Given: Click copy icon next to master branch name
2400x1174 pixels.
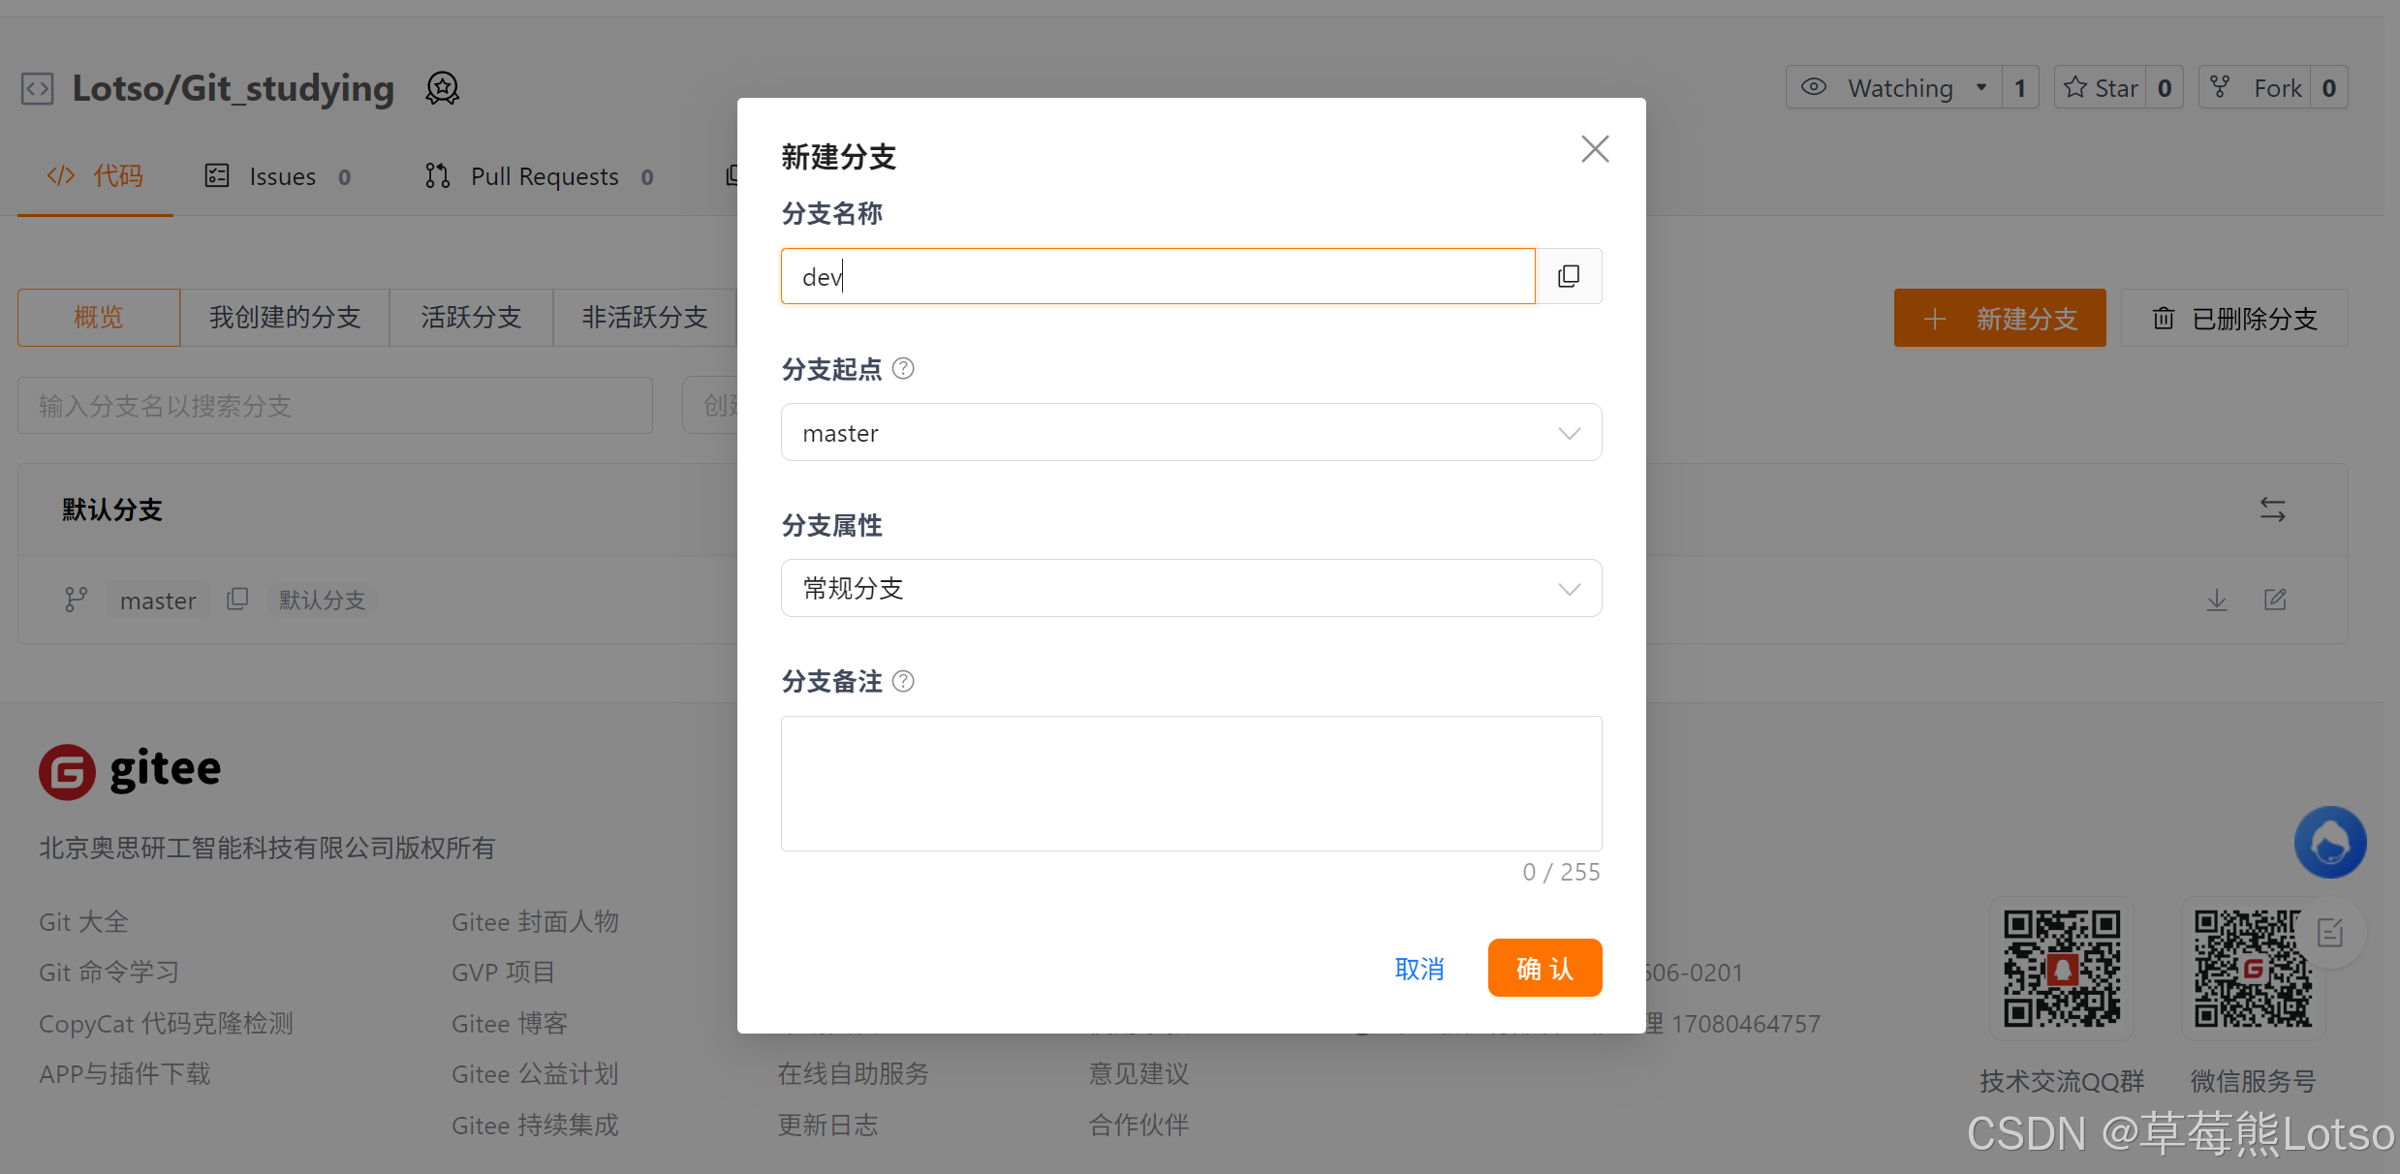Looking at the screenshot, I should (x=237, y=600).
